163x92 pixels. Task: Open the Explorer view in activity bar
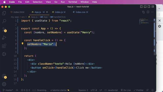point(4,13)
